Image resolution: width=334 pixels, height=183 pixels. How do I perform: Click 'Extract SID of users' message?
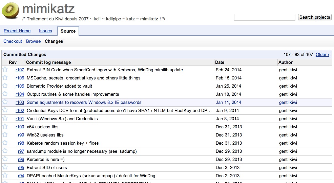(x=47, y=168)
